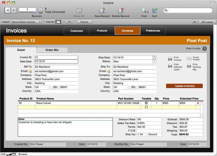
Task: Click the Edit Layout button
Action: click(x=207, y=22)
